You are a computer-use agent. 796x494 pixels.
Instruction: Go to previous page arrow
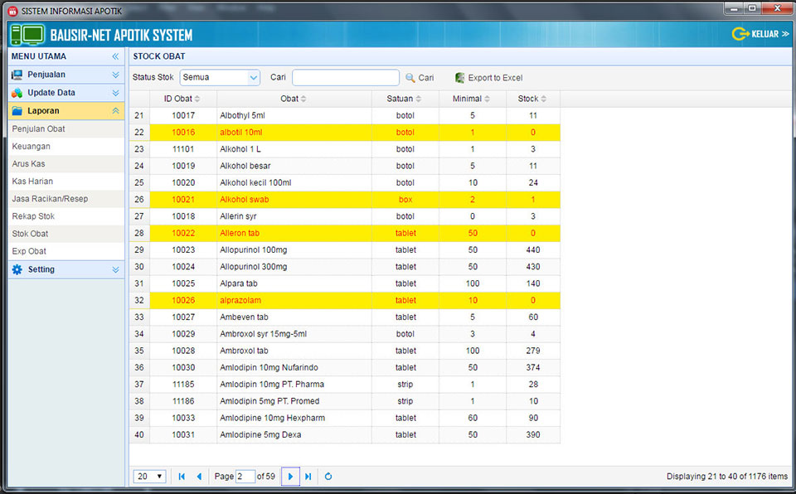click(199, 477)
